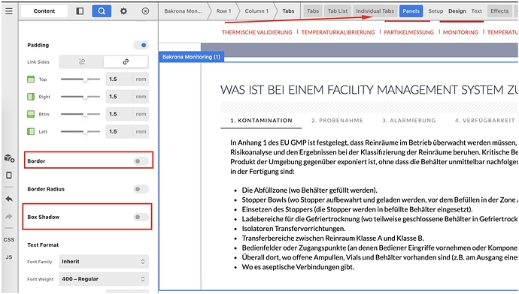Image resolution: width=519 pixels, height=294 pixels.
Task: Open the CSS editor
Action: pyautogui.click(x=9, y=239)
